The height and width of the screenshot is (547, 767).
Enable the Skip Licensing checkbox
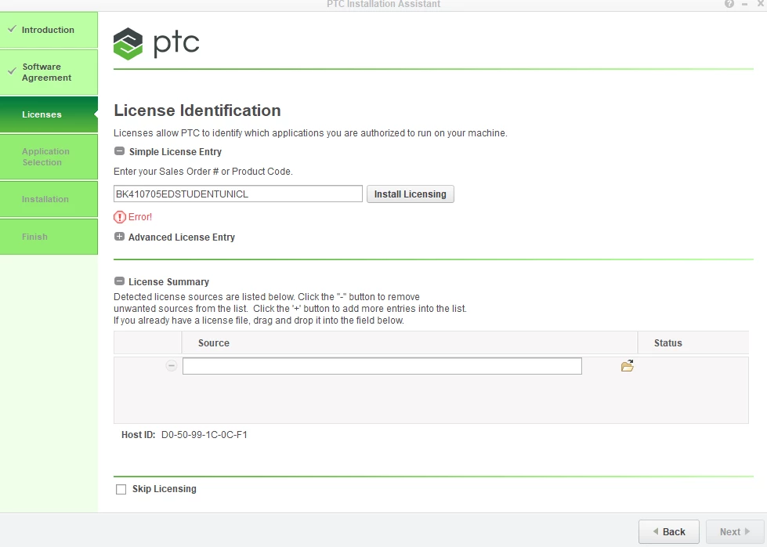point(121,489)
